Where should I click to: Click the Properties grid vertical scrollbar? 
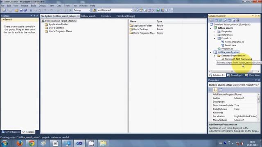click(259, 107)
